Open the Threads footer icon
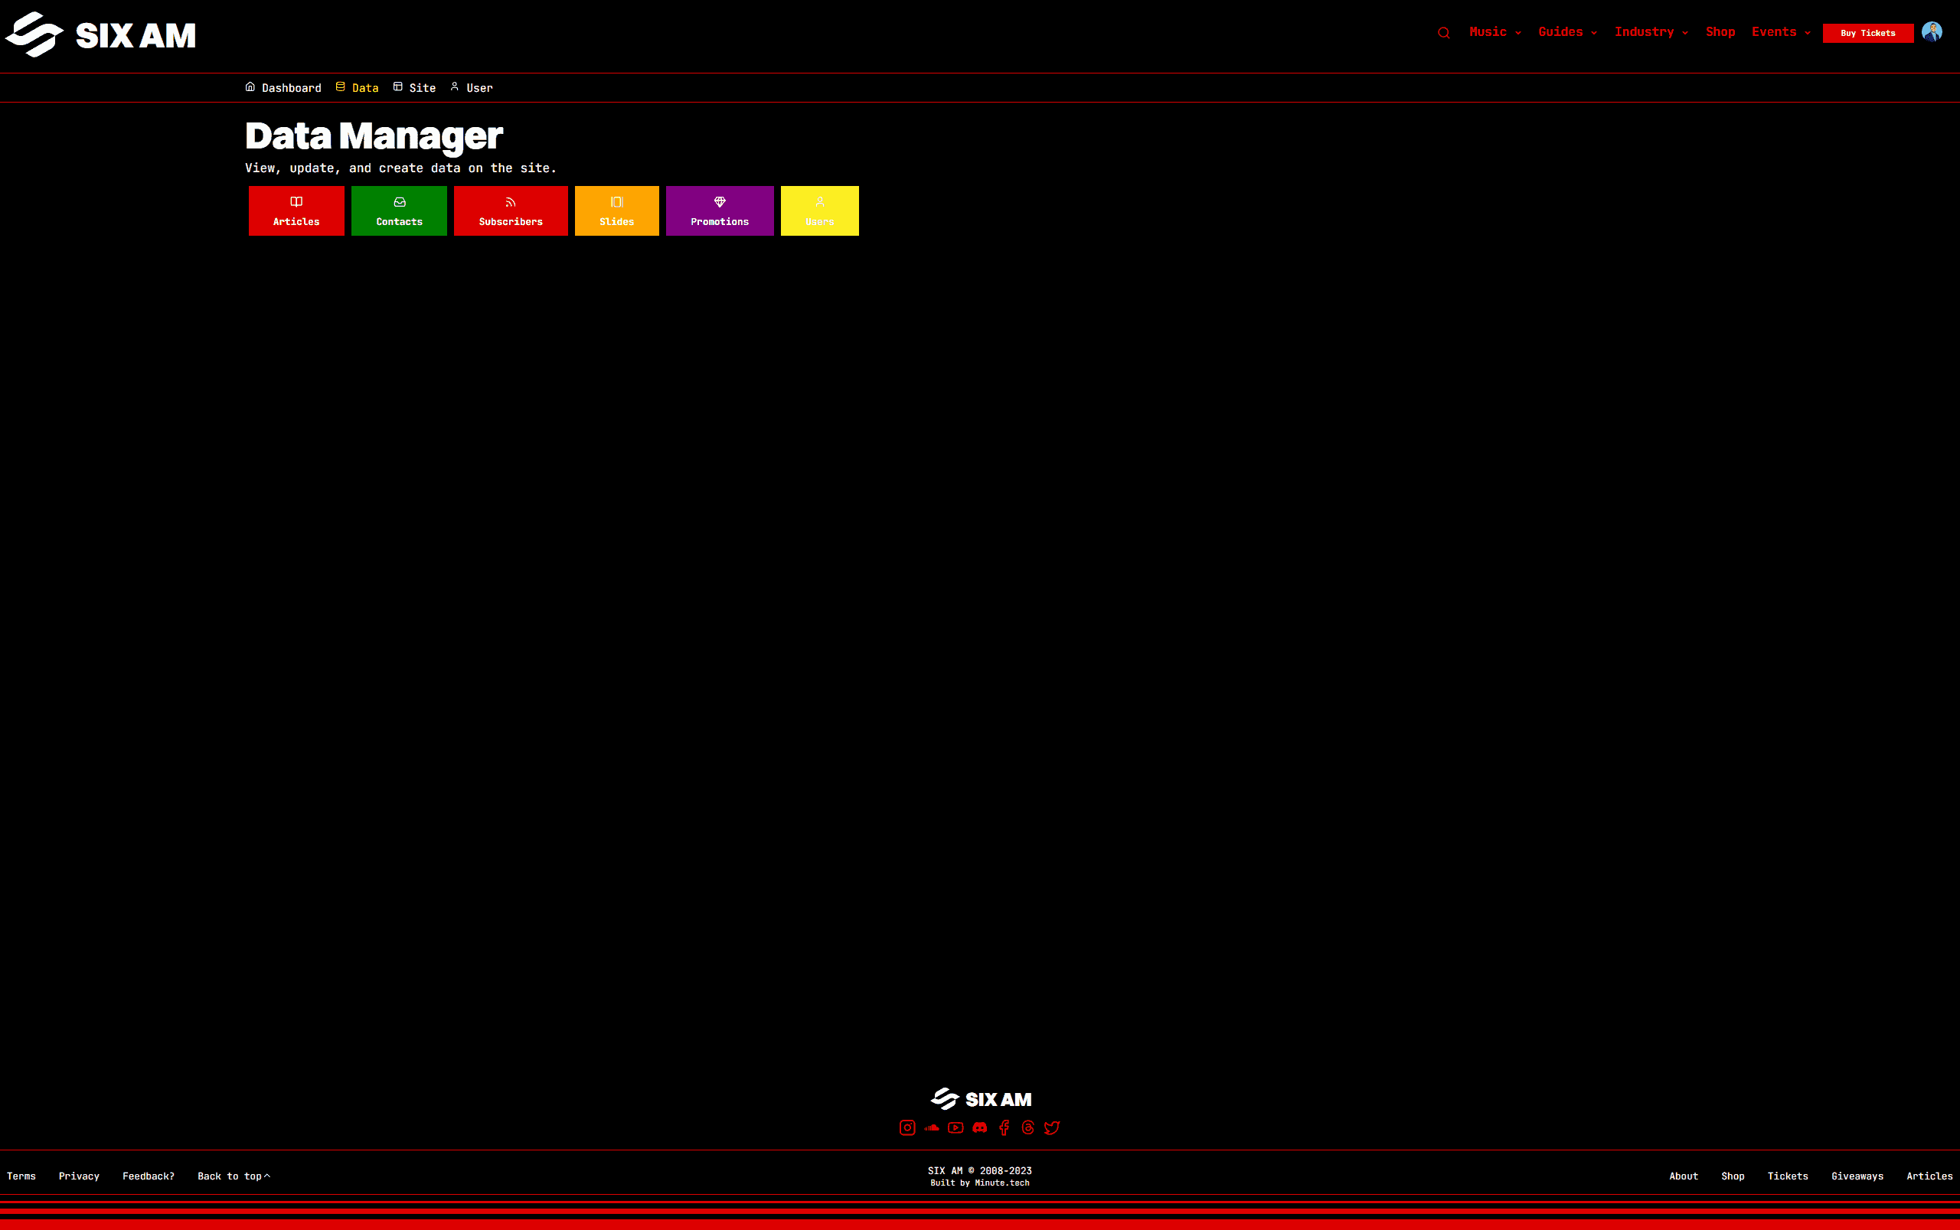The height and width of the screenshot is (1230, 1960). point(1027,1127)
